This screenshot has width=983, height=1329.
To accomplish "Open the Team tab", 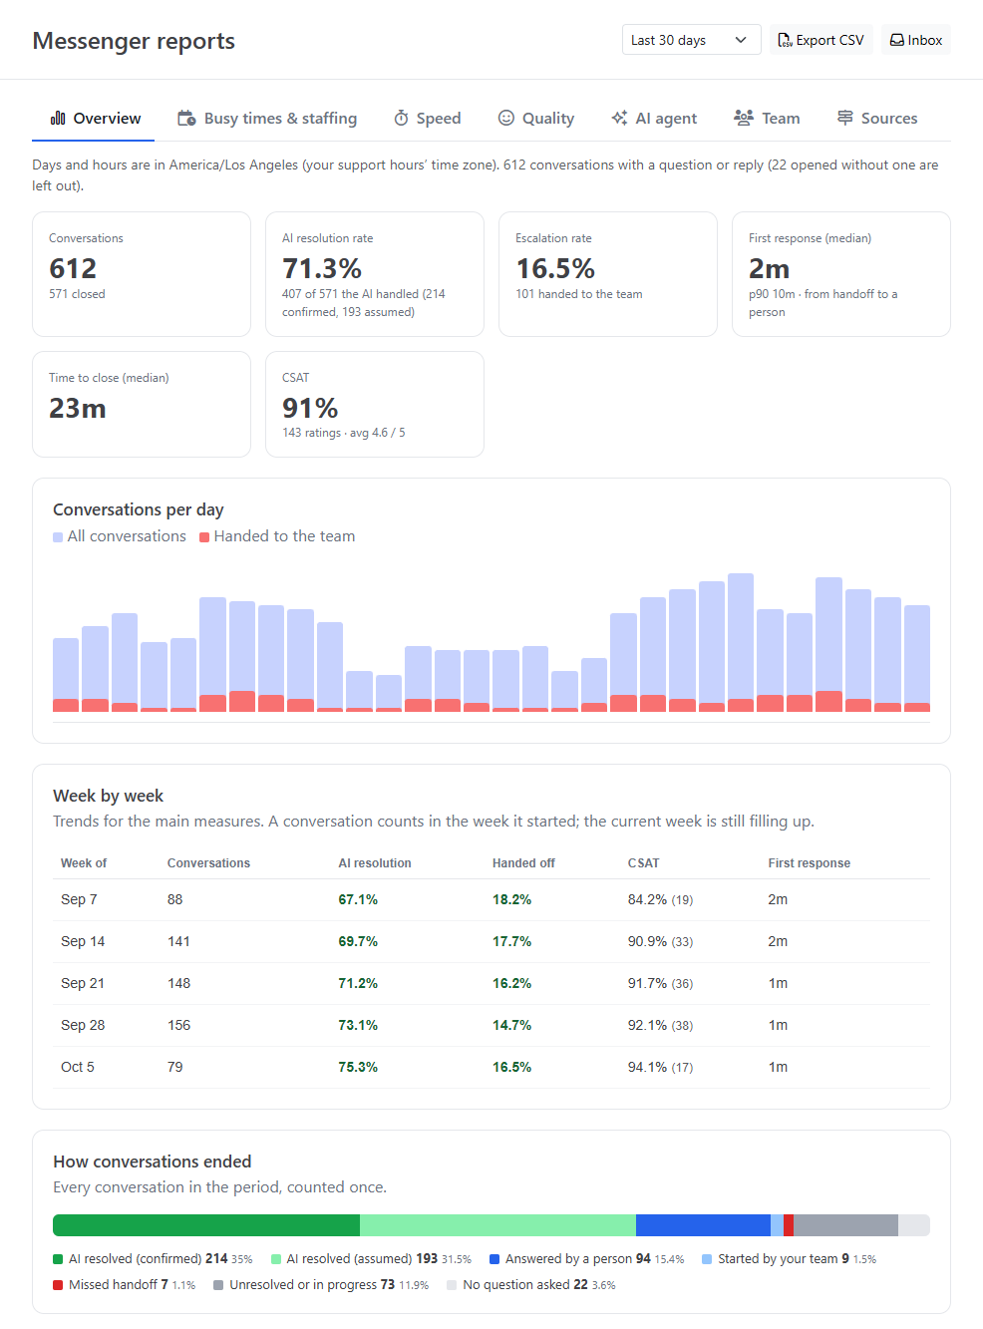I will (x=767, y=119).
